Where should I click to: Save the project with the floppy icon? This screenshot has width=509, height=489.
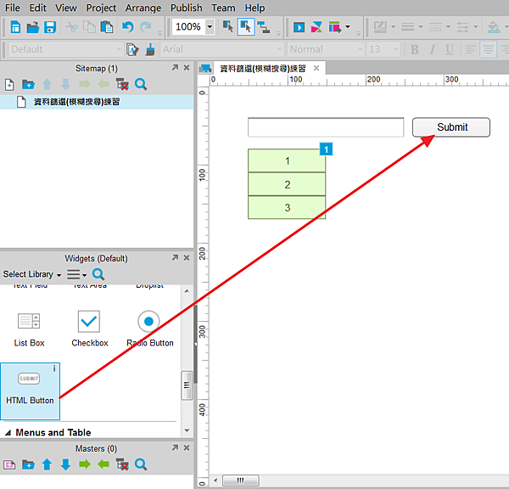pos(50,27)
